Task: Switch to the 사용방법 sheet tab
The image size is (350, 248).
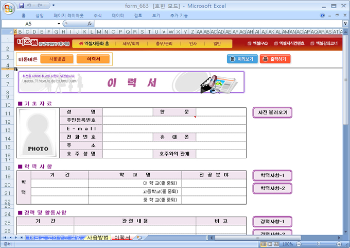Action: (x=98, y=238)
